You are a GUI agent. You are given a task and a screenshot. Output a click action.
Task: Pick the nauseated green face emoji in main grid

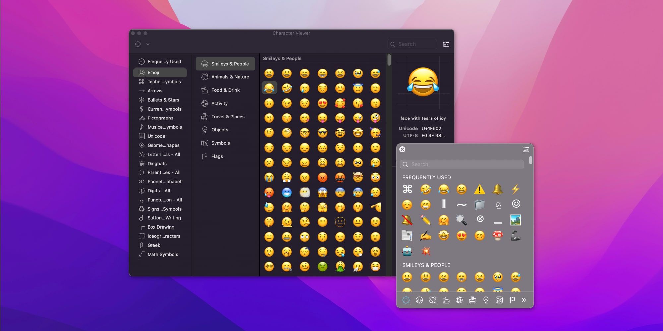point(322,266)
